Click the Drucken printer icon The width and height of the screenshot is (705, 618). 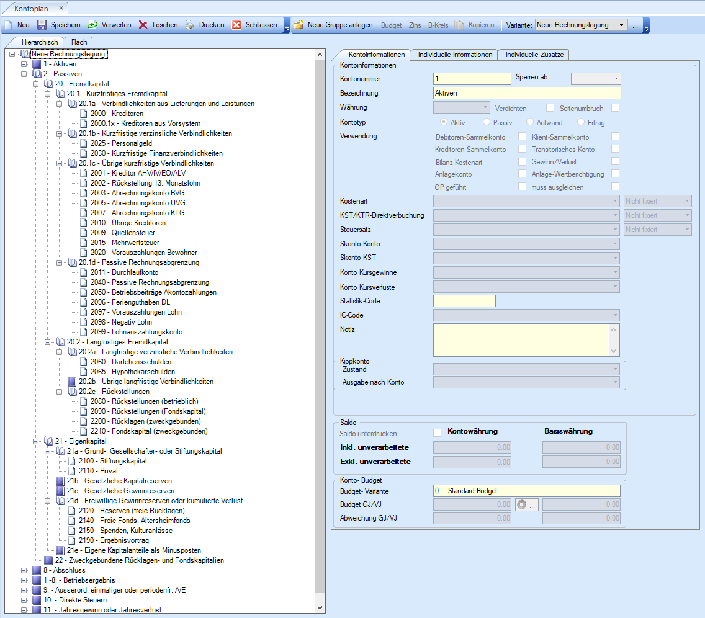(x=190, y=25)
